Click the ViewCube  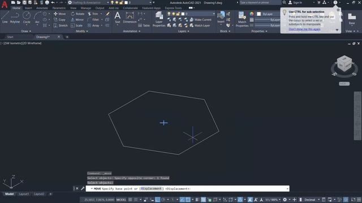pos(344,63)
